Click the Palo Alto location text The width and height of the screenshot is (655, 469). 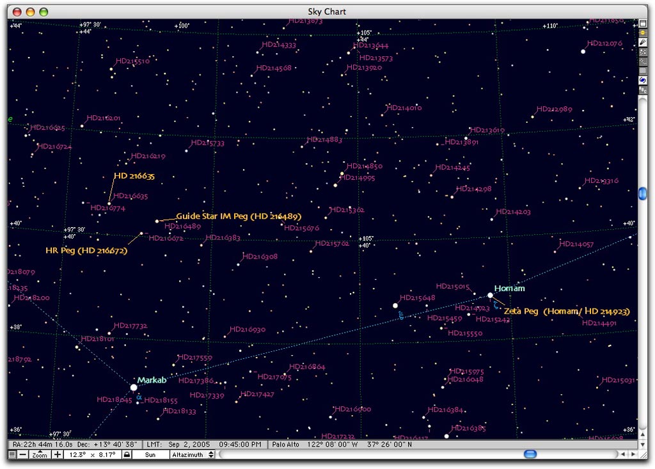point(286,444)
